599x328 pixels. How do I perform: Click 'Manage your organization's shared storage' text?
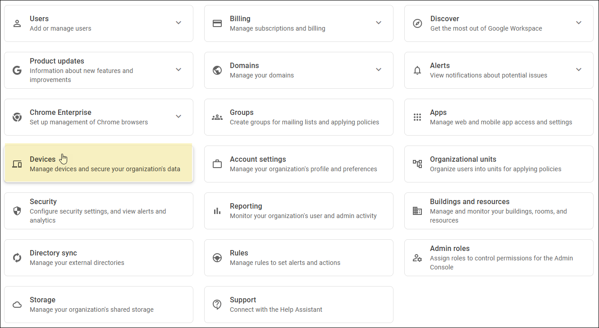click(x=92, y=310)
